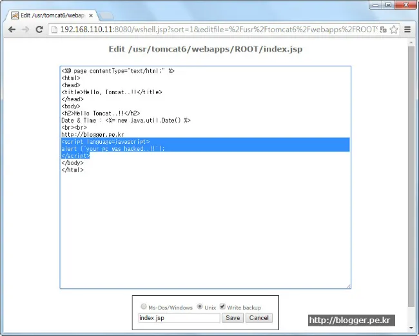Reload the wshell.jsp page
Screen dimensions: 419x336
tap(39, 30)
